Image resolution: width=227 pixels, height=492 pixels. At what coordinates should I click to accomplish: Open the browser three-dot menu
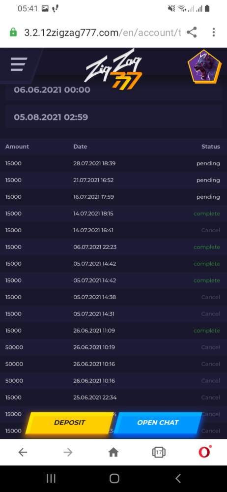[214, 32]
